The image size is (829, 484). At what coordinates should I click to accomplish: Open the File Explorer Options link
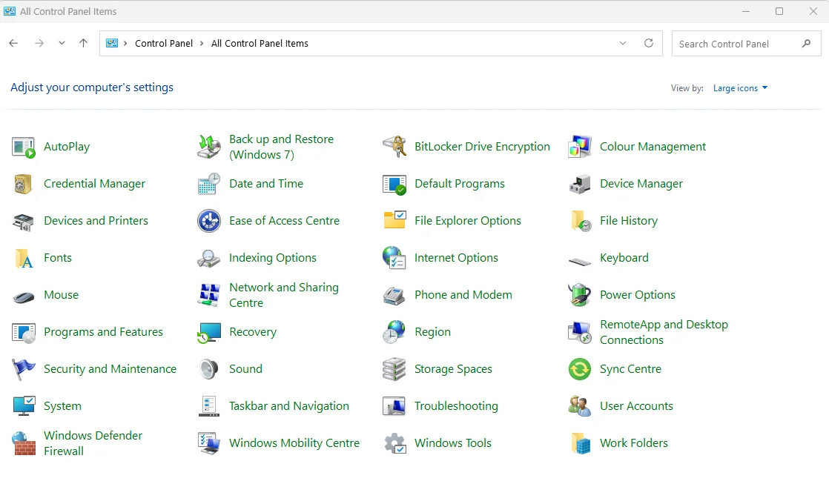[x=468, y=221]
